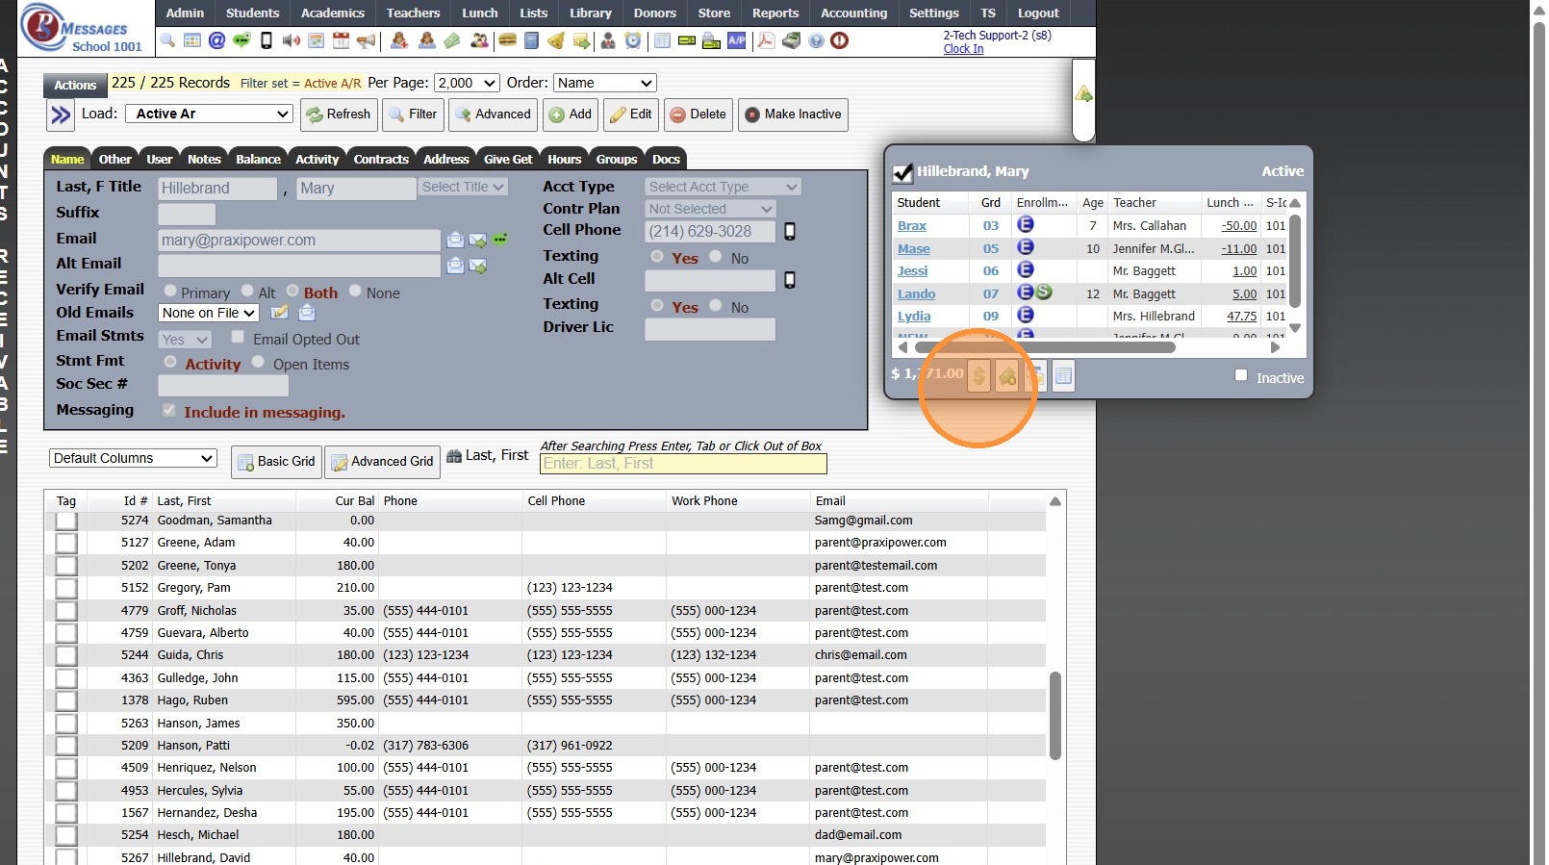The width and height of the screenshot is (1549, 865).
Task: Click the green text message icon beside Email
Action: tap(500, 240)
